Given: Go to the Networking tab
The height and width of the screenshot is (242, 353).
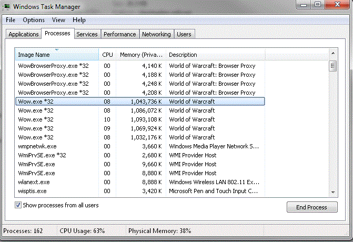Looking at the screenshot, I should [x=156, y=34].
